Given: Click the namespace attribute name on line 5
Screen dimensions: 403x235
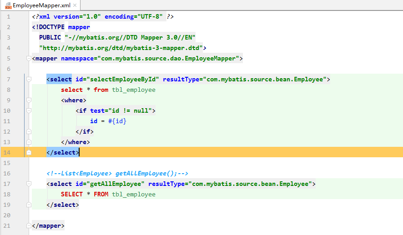Looking at the screenshot, I should point(77,59).
